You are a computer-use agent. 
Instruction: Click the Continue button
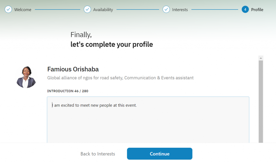pyautogui.click(x=160, y=154)
